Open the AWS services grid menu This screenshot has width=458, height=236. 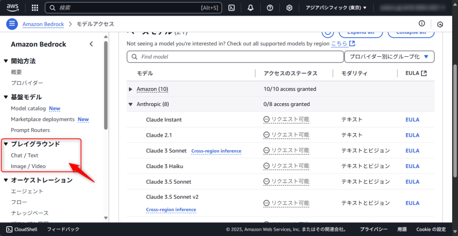tap(35, 8)
